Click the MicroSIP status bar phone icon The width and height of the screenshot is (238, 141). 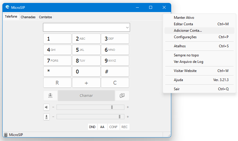coord(6,135)
